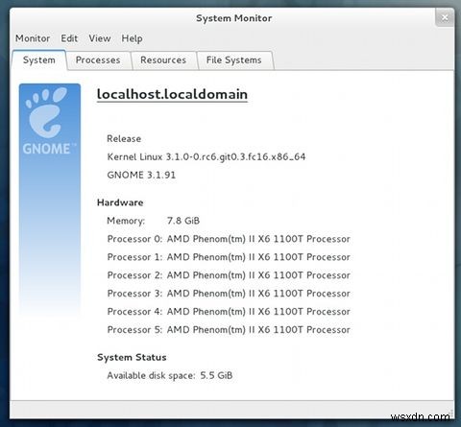Image resolution: width=461 pixels, height=427 pixels.
Task: Close the System Monitor window
Action: 445,17
